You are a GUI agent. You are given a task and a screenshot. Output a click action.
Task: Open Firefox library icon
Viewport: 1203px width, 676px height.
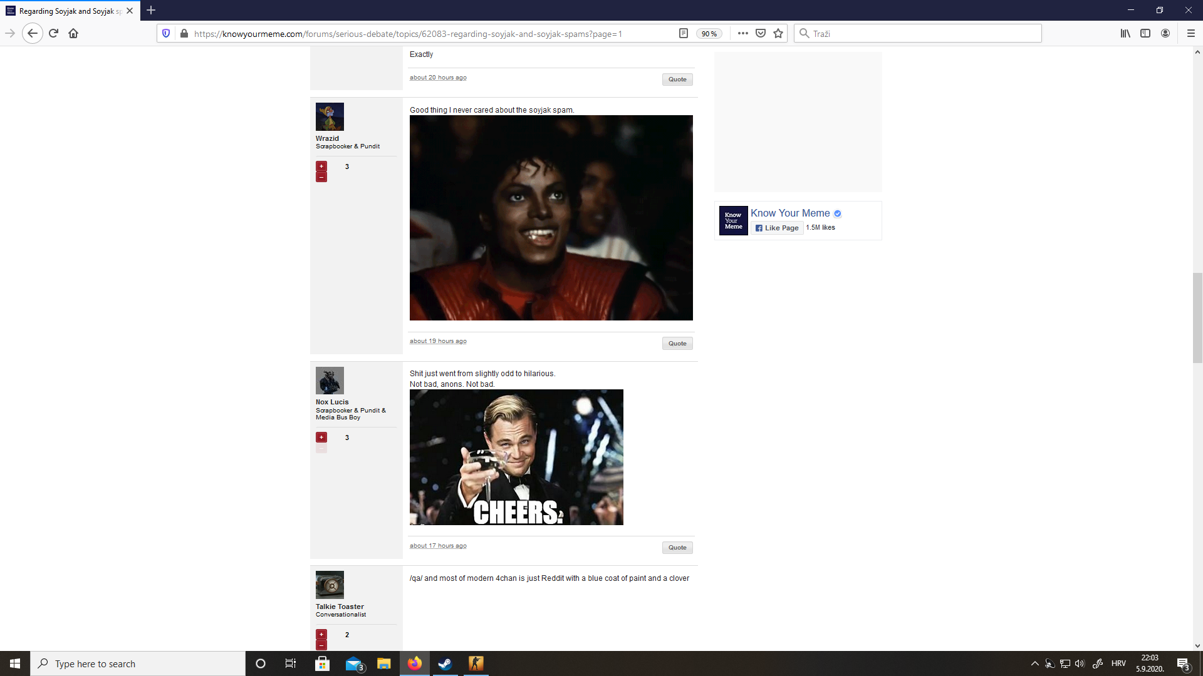pyautogui.click(x=1125, y=33)
